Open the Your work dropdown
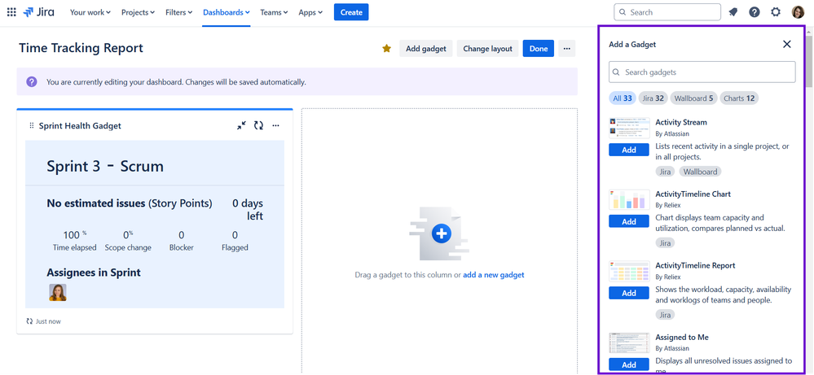Screen dimensions: 814x375 pyautogui.click(x=90, y=12)
